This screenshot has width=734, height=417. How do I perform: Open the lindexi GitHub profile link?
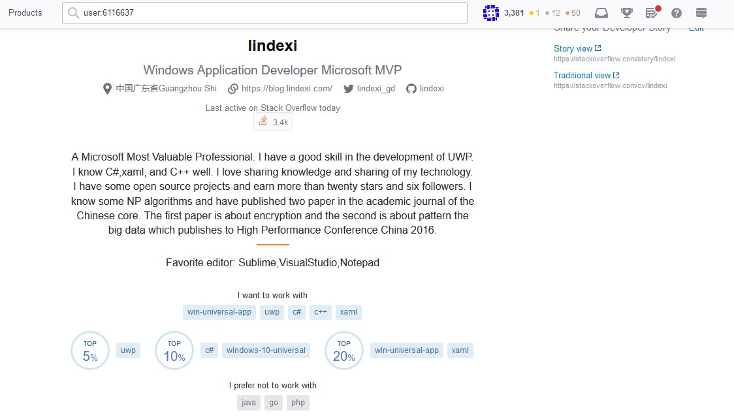[431, 89]
